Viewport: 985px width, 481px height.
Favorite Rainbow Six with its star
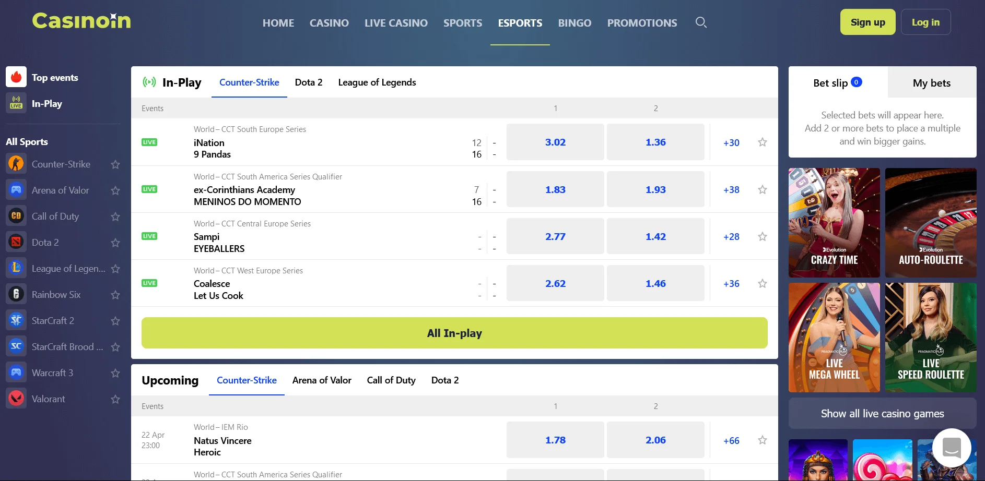(x=115, y=295)
